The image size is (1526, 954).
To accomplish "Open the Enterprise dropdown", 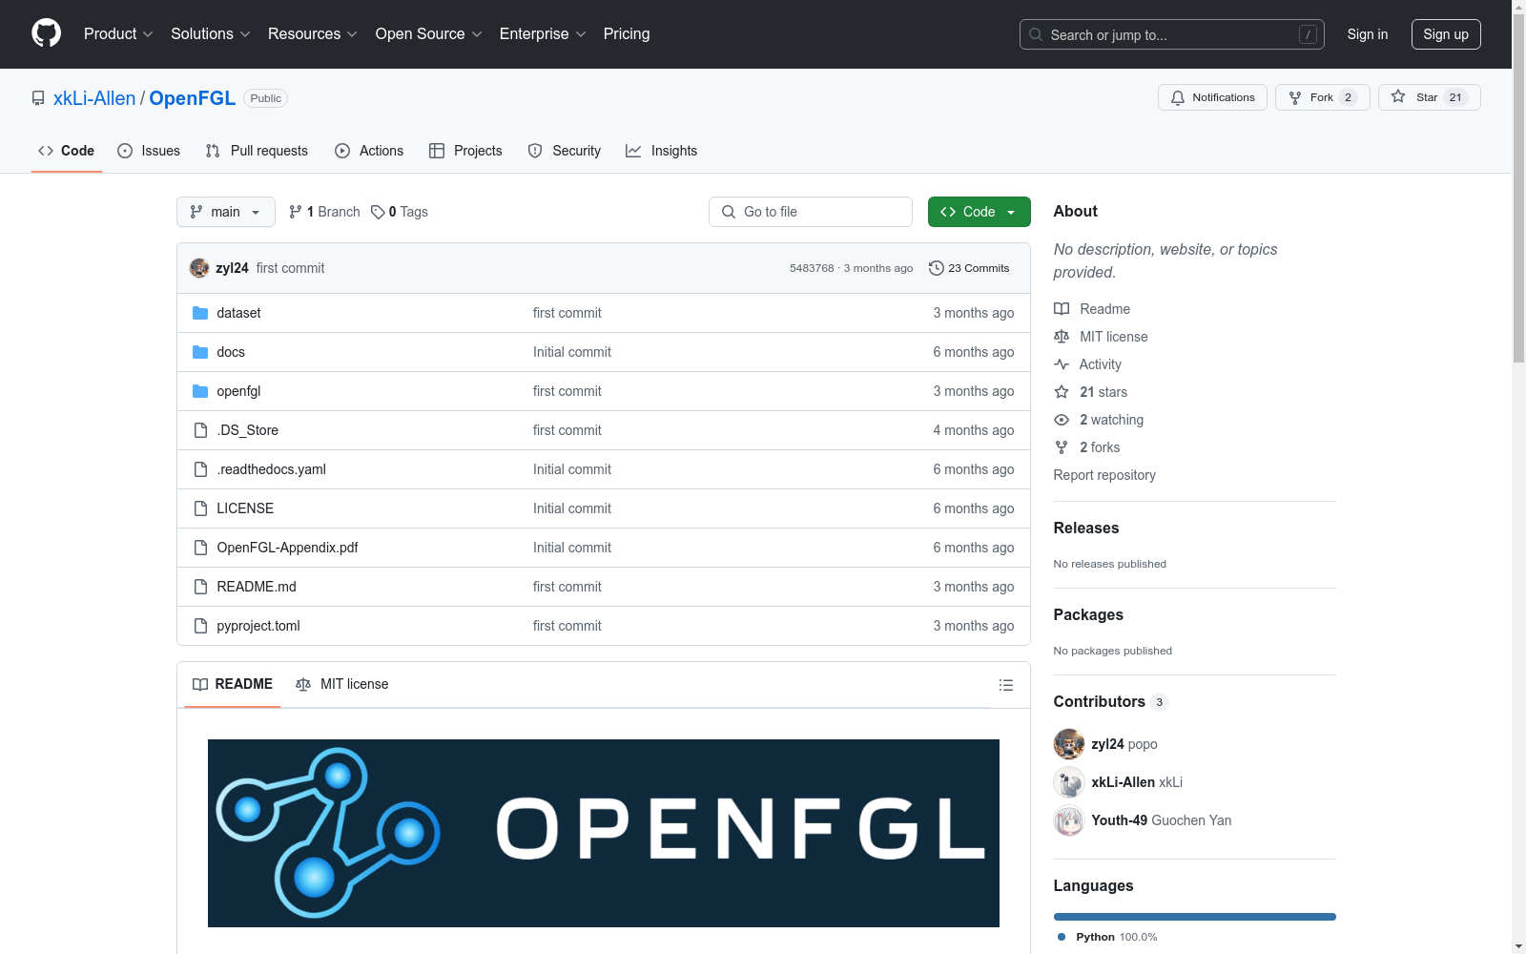I will pyautogui.click(x=543, y=33).
